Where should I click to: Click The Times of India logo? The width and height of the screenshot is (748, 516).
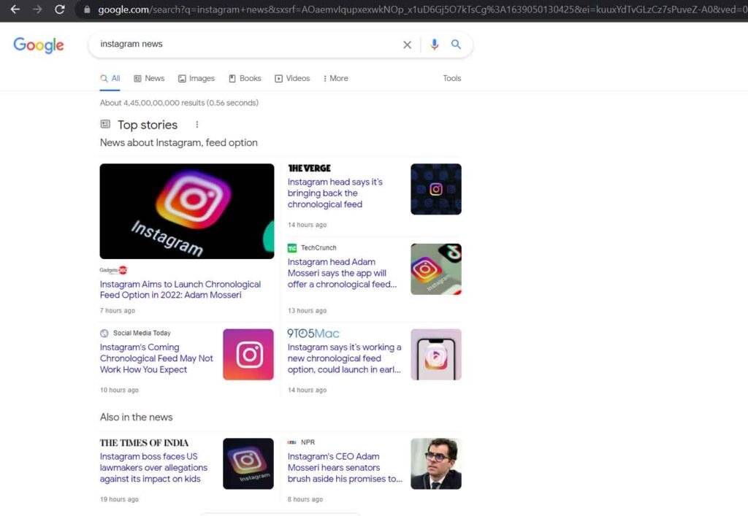(144, 442)
